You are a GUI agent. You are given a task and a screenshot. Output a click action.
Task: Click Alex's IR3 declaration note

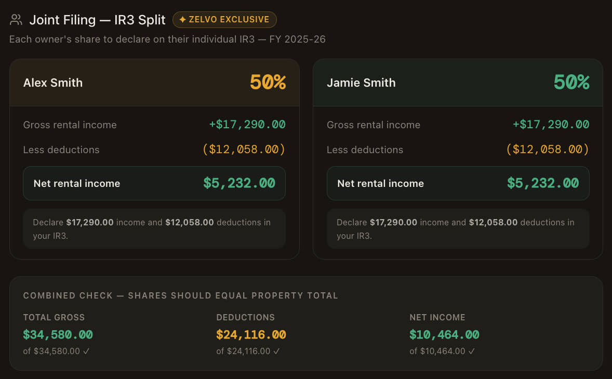154,228
